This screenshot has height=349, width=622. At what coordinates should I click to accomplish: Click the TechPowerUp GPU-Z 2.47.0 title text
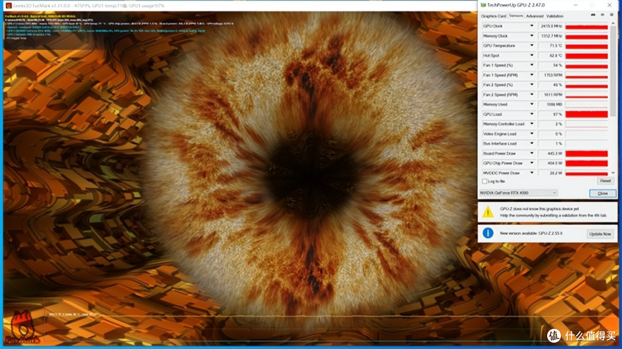tap(515, 5)
